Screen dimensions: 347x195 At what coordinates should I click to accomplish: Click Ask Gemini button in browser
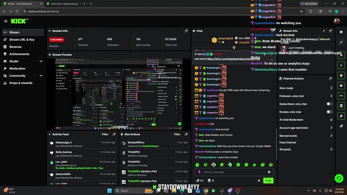click(x=309, y=4)
